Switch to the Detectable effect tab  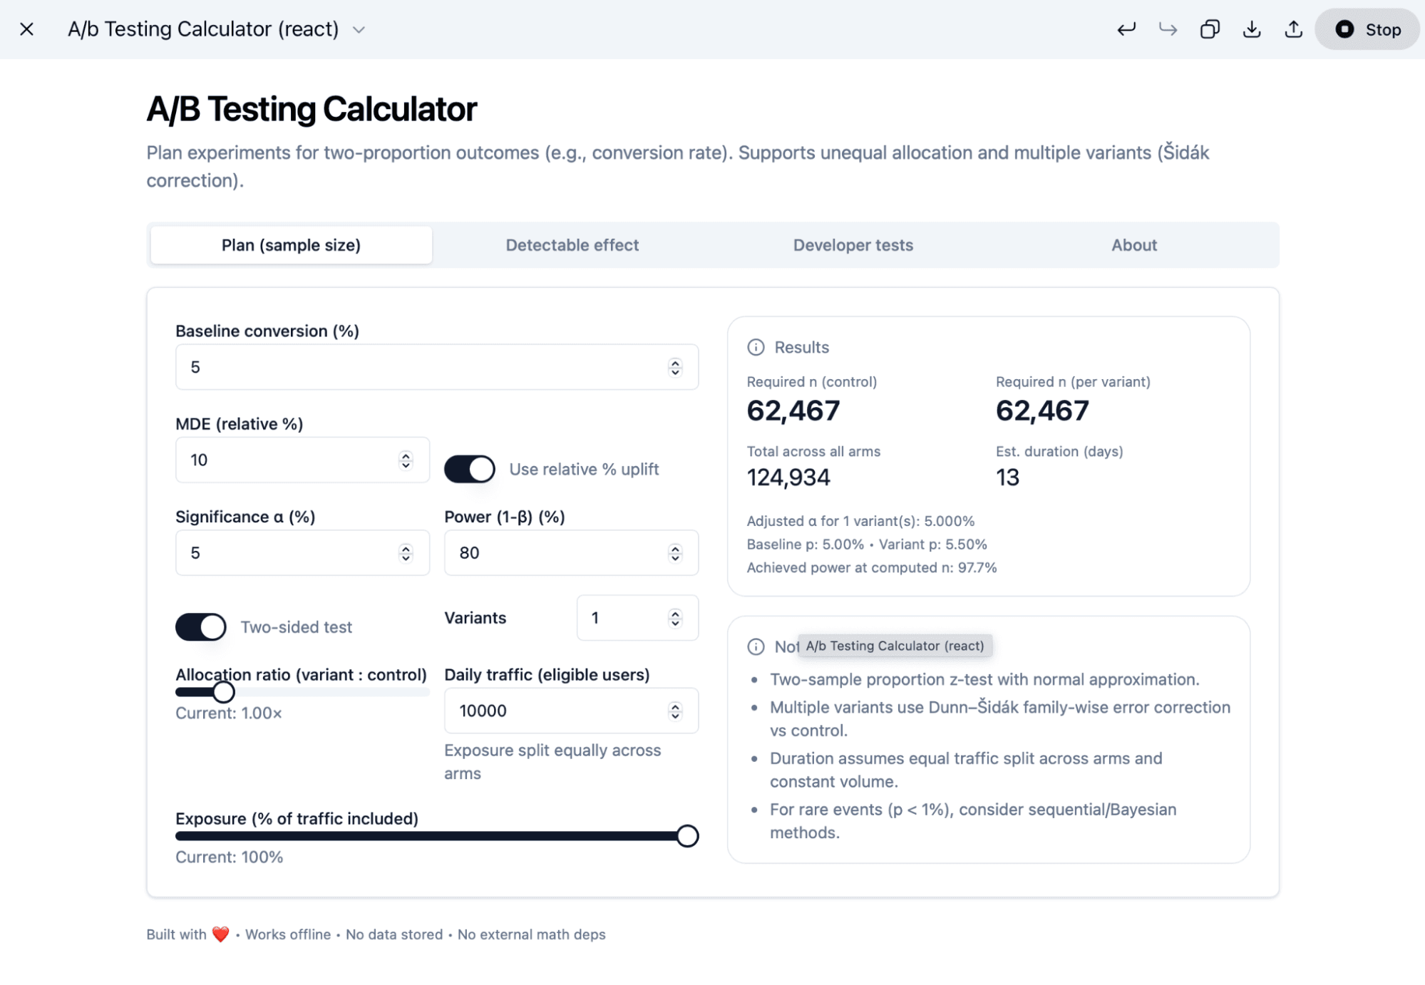pos(572,244)
